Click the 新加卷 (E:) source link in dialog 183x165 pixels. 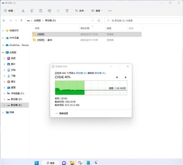pyautogui.click(x=81, y=73)
